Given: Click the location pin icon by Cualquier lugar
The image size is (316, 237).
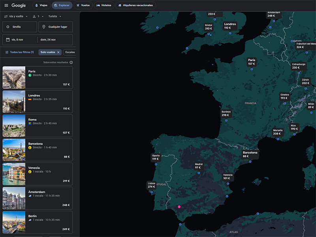Looking at the screenshot, I should pos(44,27).
